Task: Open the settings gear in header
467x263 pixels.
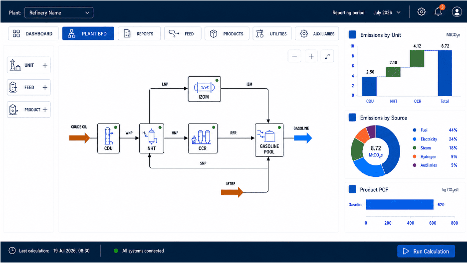Action: point(421,12)
